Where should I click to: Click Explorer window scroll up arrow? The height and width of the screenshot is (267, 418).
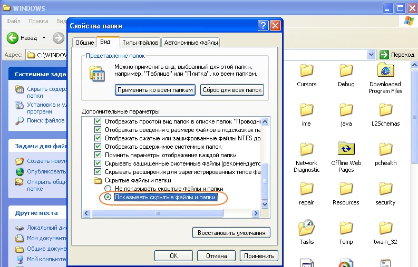pyautogui.click(x=414, y=65)
